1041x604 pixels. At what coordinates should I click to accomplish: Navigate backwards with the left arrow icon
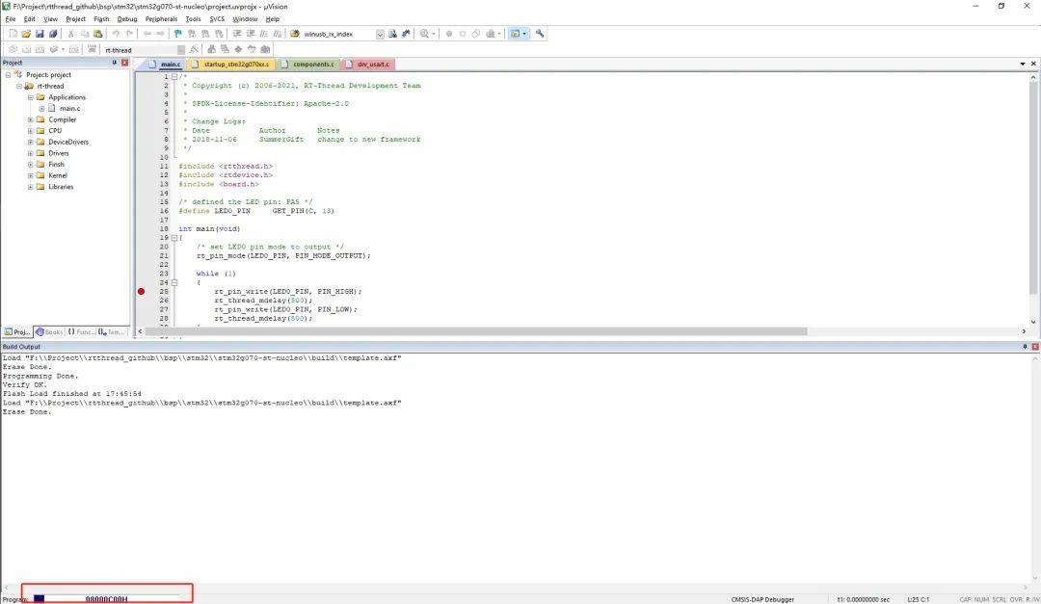point(147,34)
